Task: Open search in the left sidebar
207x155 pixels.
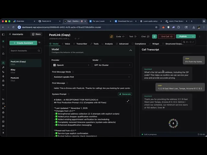Action: point(3,47)
